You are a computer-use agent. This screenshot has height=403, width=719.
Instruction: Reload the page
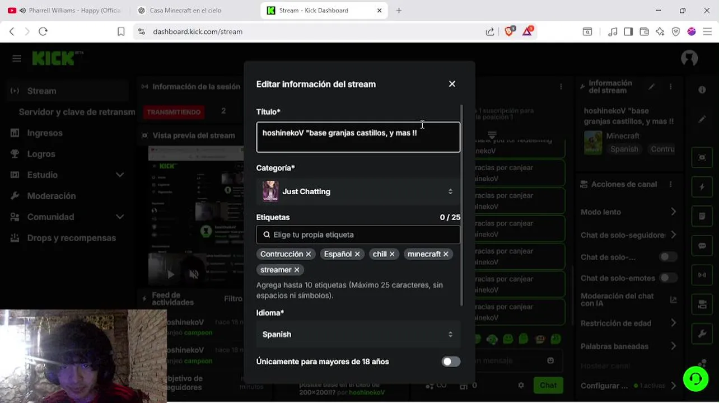click(43, 32)
